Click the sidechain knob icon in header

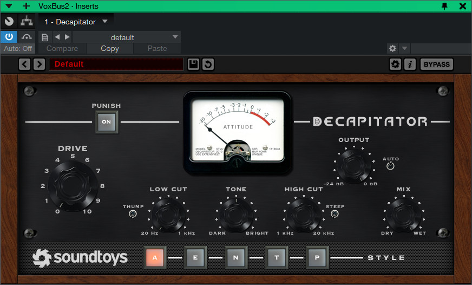pos(9,21)
